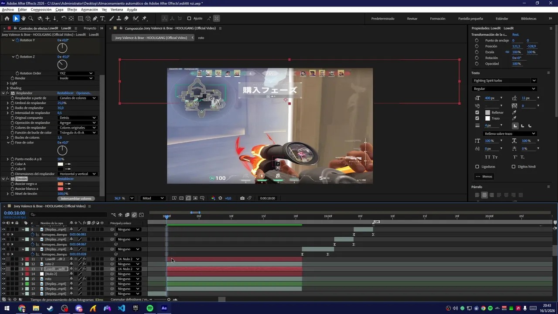Hide layer 15 roto with eye
Screen dimensions: 558x314
(x=3, y=279)
